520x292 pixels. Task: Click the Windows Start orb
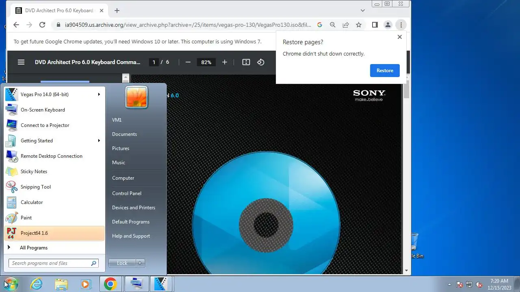coord(11,284)
